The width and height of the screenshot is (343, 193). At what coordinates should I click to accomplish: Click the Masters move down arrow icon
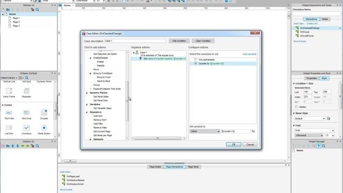[x=18, y=146]
